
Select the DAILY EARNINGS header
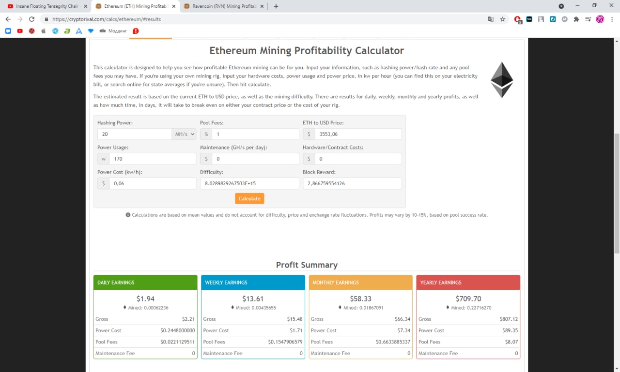[145, 283]
